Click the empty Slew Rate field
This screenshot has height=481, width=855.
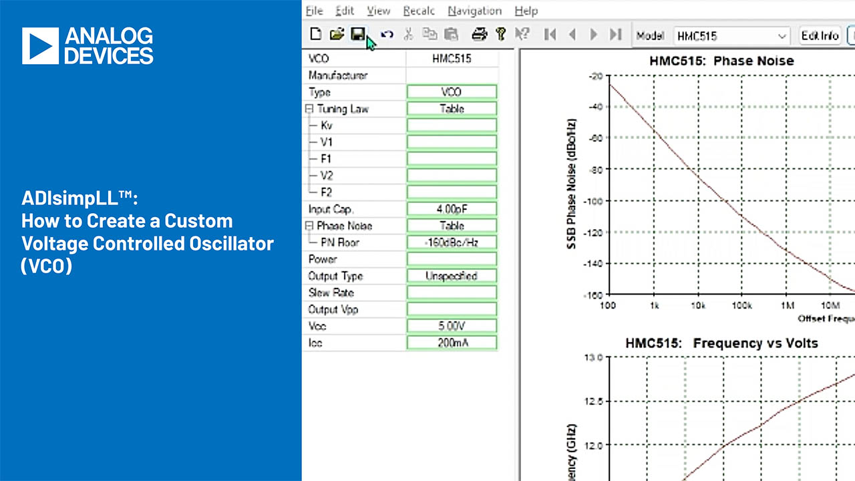tap(452, 293)
